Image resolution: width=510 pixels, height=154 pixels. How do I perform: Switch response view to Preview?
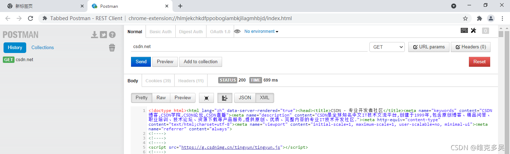coord(183,98)
